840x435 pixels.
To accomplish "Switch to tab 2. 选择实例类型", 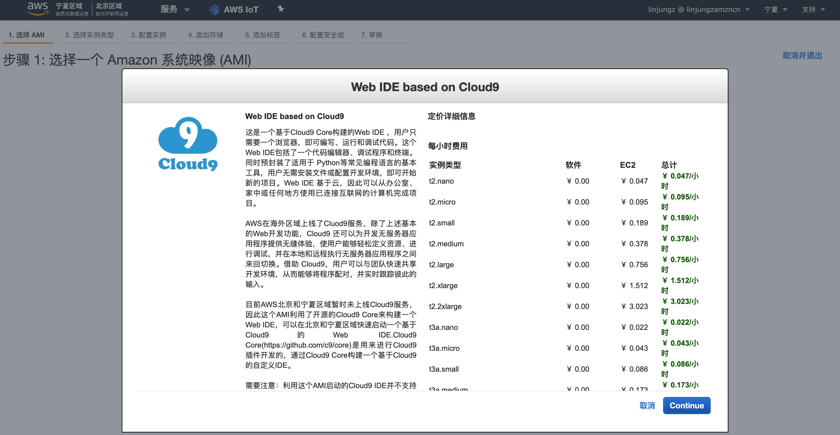I will [89, 35].
